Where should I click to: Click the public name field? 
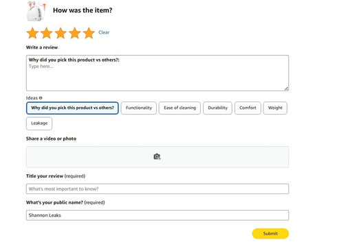click(x=158, y=215)
